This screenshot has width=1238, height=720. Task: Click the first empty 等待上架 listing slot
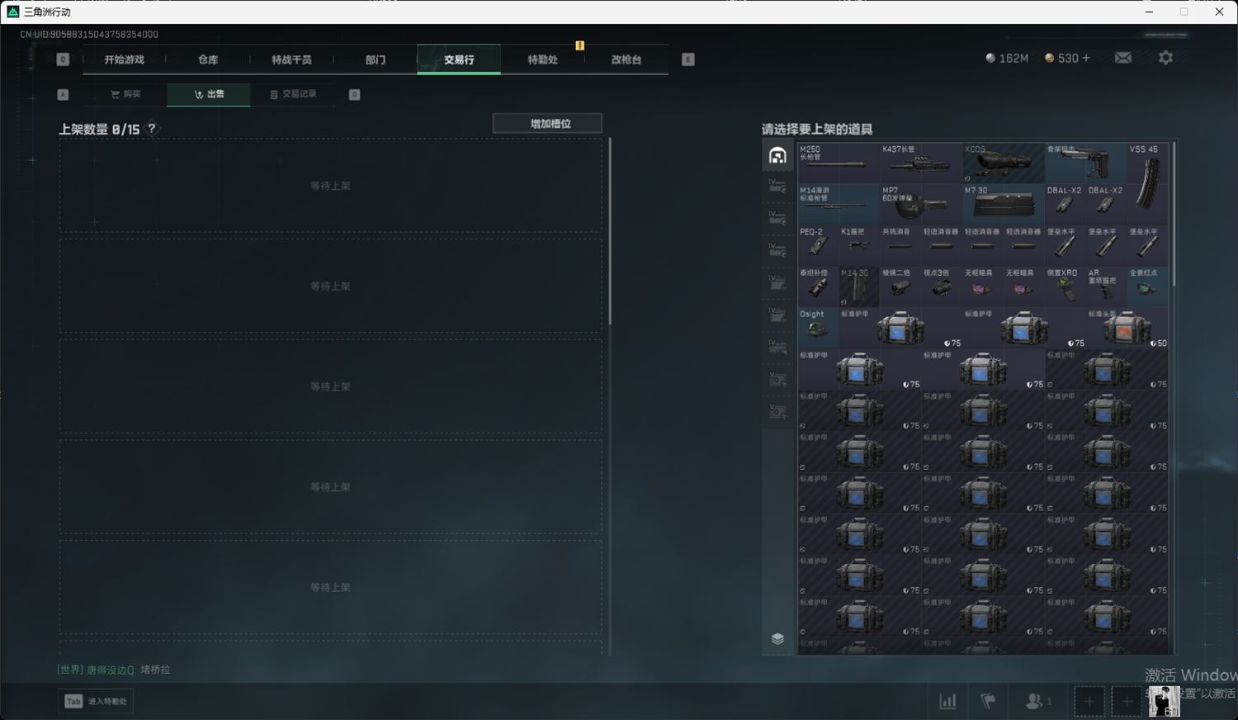(x=330, y=186)
